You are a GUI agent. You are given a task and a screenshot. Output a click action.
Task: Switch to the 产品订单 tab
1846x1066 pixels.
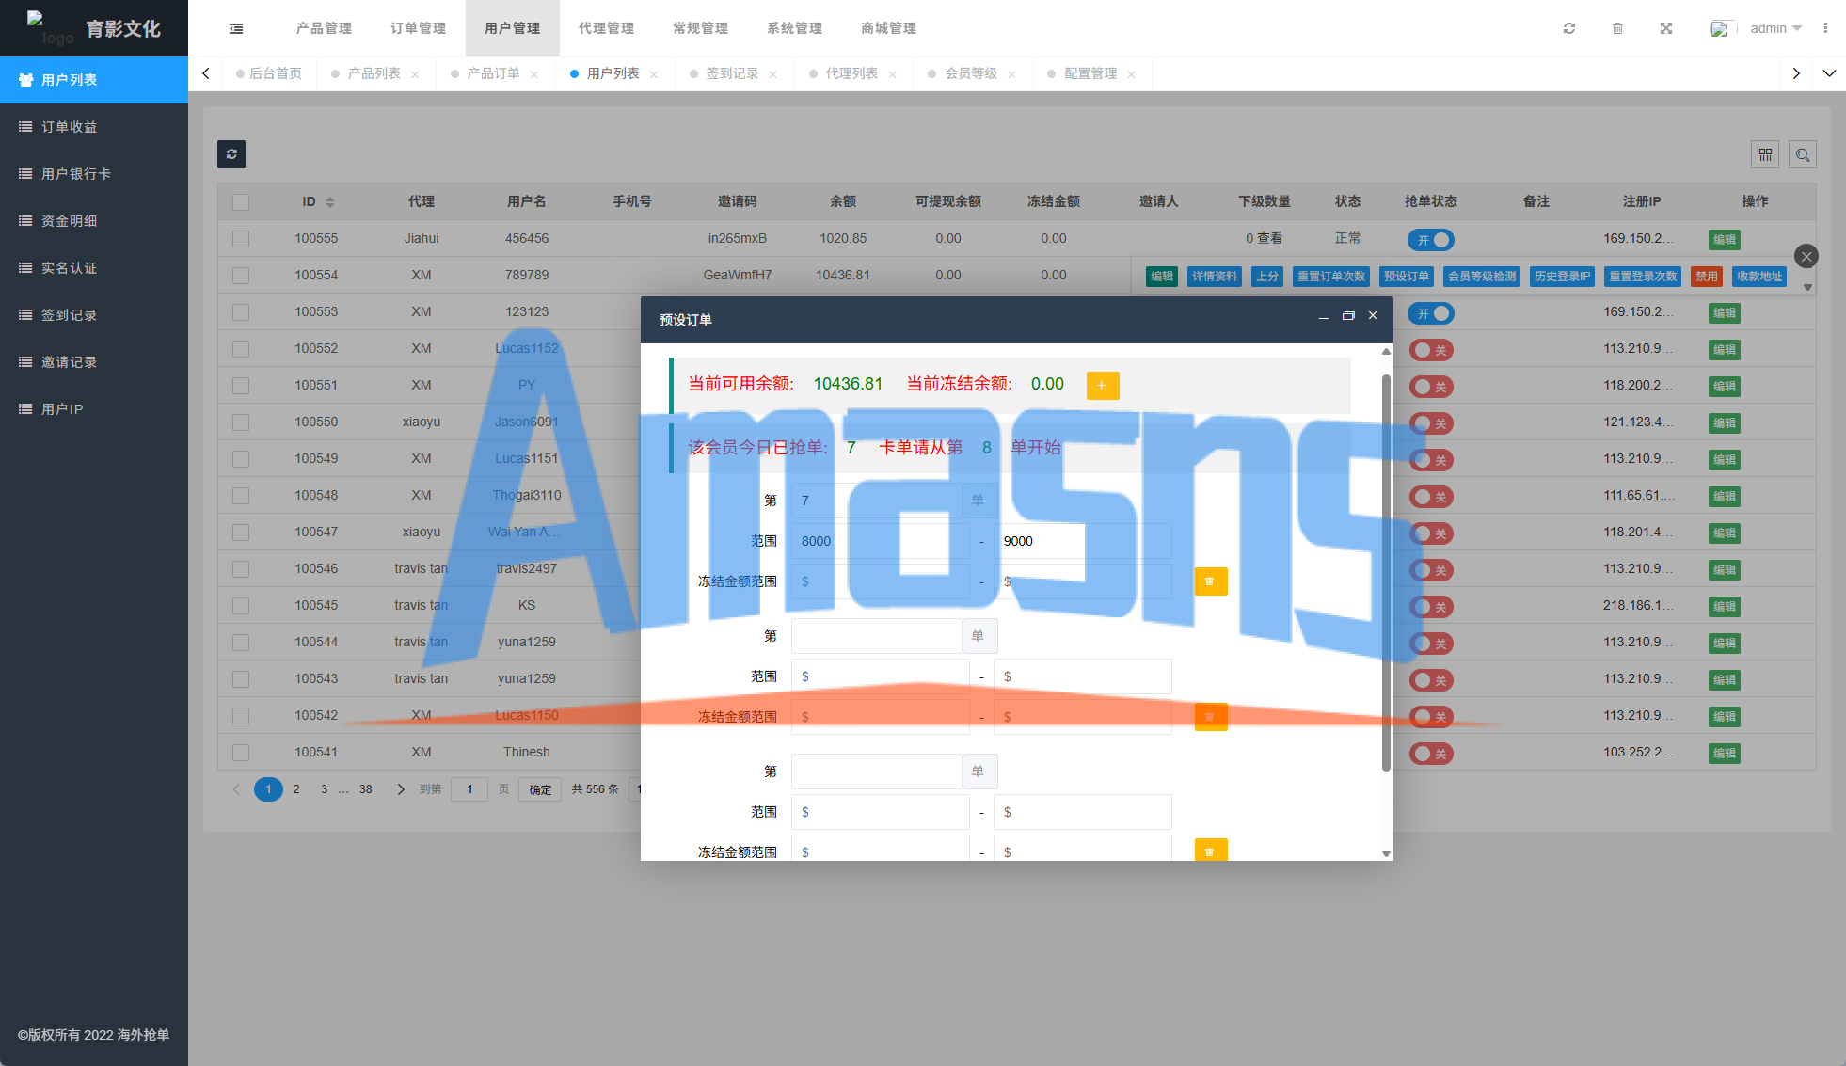coord(493,73)
